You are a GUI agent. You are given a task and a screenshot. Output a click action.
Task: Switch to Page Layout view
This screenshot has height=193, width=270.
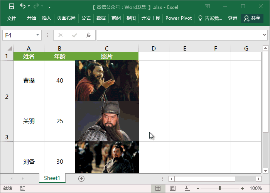click(x=172, y=188)
